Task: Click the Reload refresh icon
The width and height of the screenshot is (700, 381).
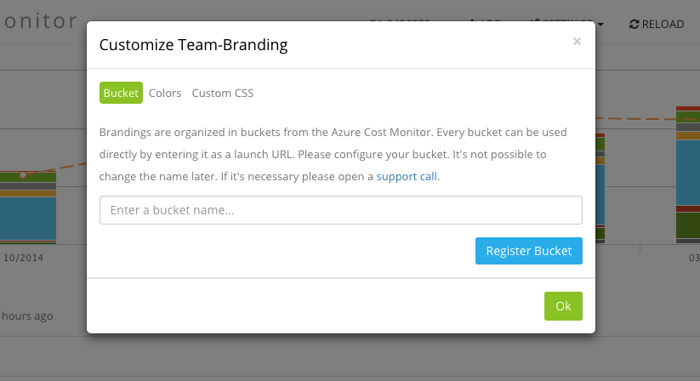Action: tap(634, 25)
